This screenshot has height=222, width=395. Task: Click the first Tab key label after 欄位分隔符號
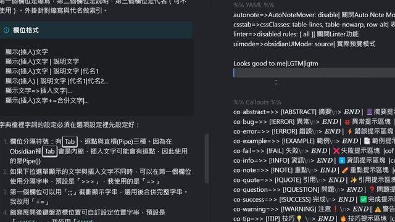(x=70, y=141)
